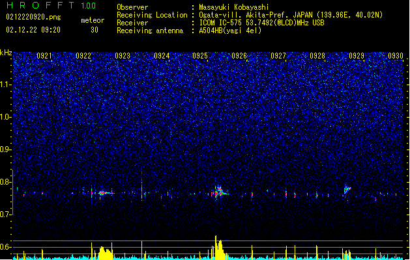Click the 0925 time marker
This screenshot has width=410, height=260.
pos(200,56)
